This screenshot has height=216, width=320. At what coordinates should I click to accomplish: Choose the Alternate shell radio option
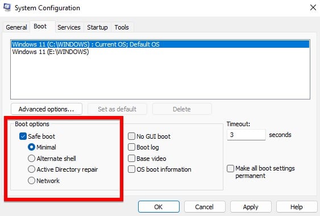(31, 159)
